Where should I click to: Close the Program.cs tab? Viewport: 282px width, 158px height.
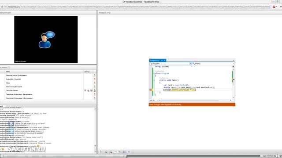pos(164,61)
